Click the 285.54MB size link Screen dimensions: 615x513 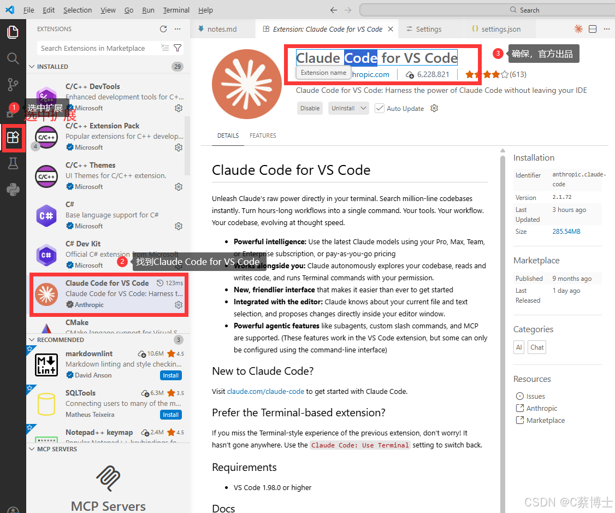click(566, 232)
